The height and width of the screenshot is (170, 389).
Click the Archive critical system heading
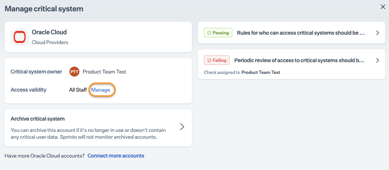click(x=38, y=119)
